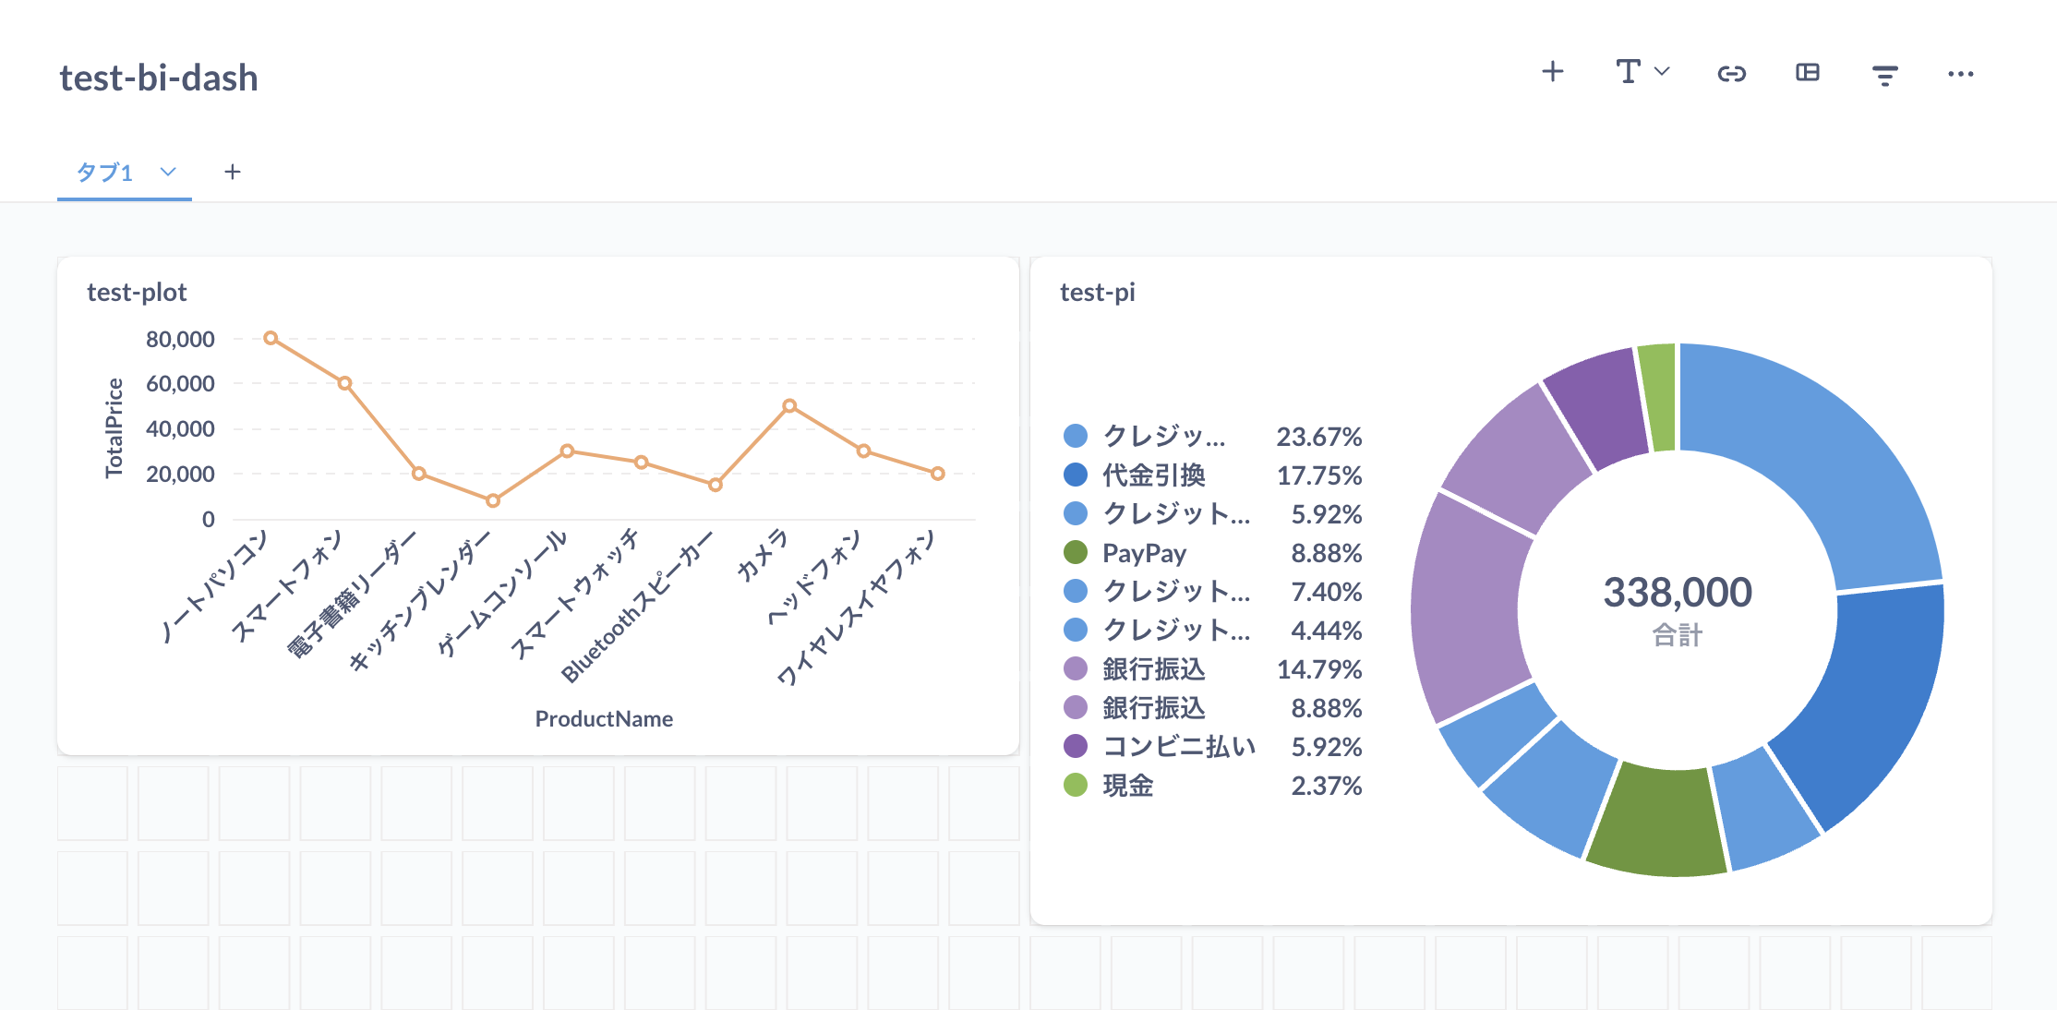This screenshot has height=1010, width=2057.
Task: Click the 338,000 total in donut center
Action: click(1678, 592)
